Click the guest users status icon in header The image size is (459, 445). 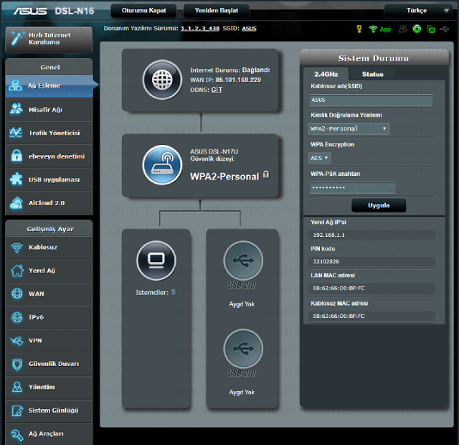(403, 29)
